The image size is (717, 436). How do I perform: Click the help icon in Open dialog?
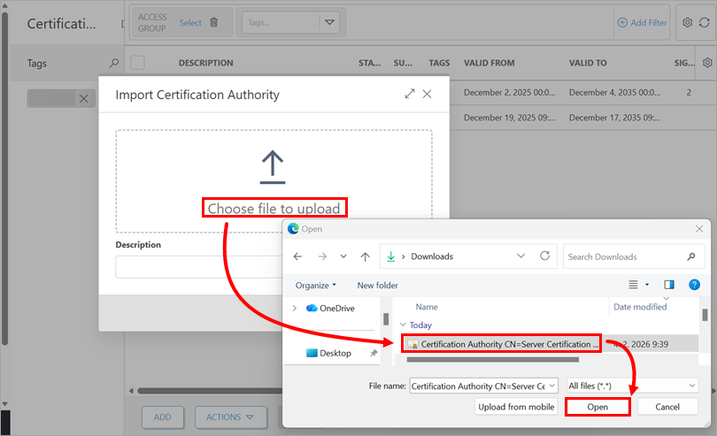tap(694, 285)
